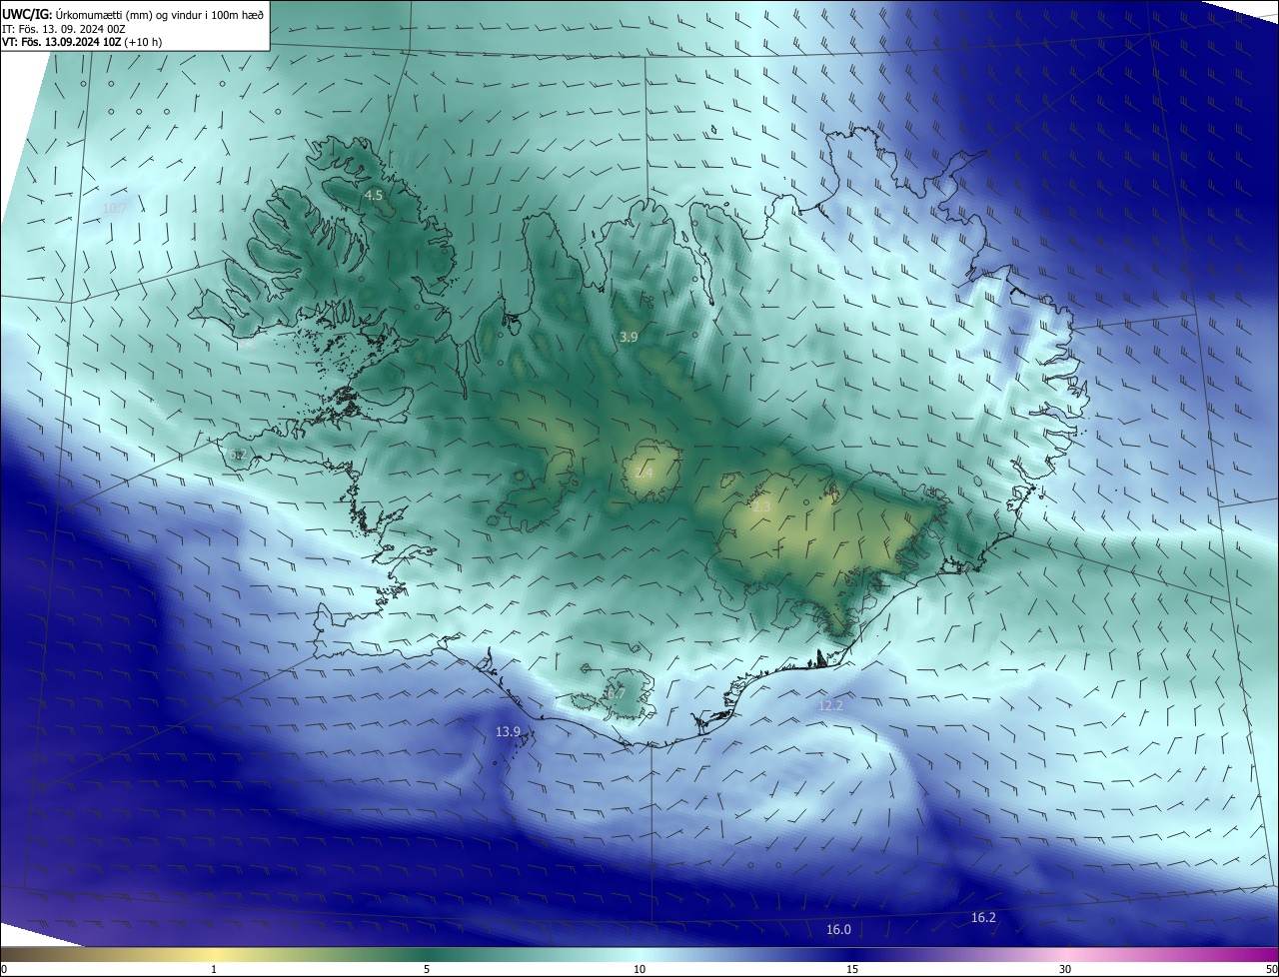Click the 0 tick label on the color scale
Screen dimensions: 1279x977
point(3,969)
